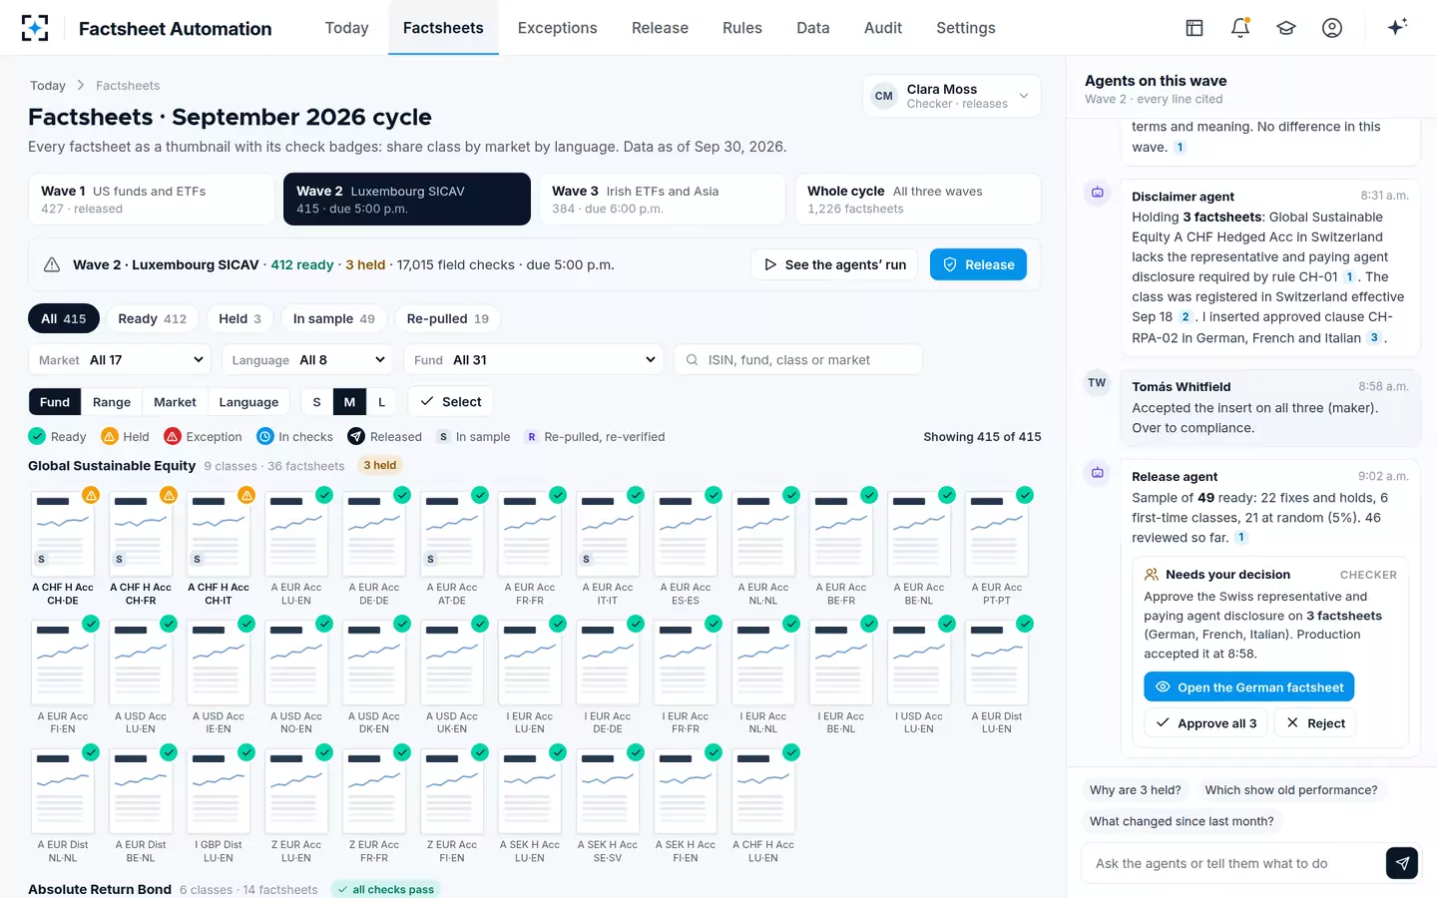
Task: Reject the Swiss disclosure insert
Action: pos(1315,723)
